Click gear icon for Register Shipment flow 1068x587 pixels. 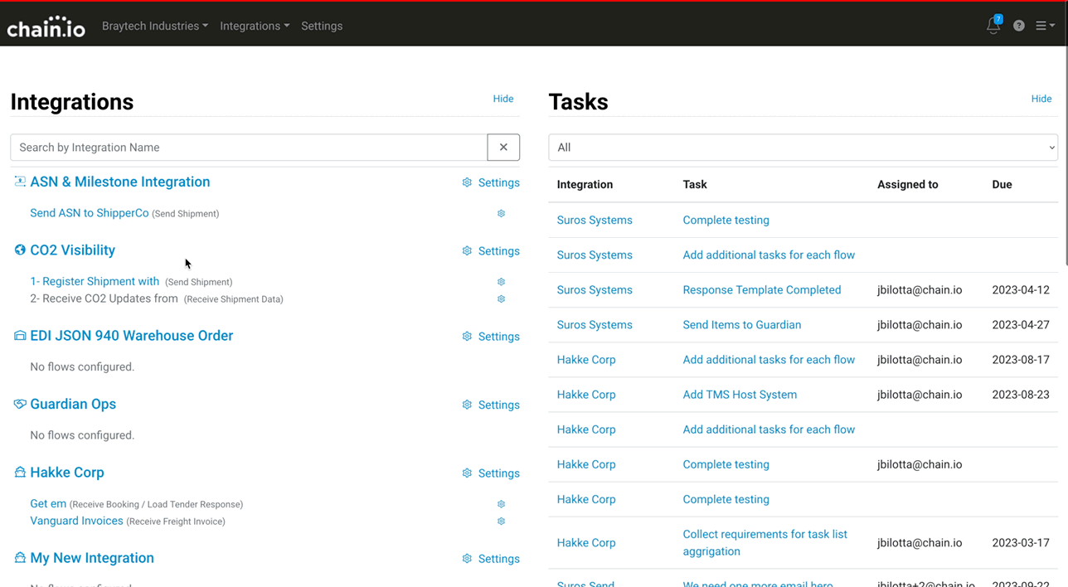[x=501, y=282]
